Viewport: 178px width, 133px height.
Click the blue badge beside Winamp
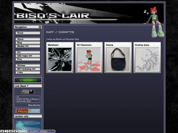tap(34, 111)
